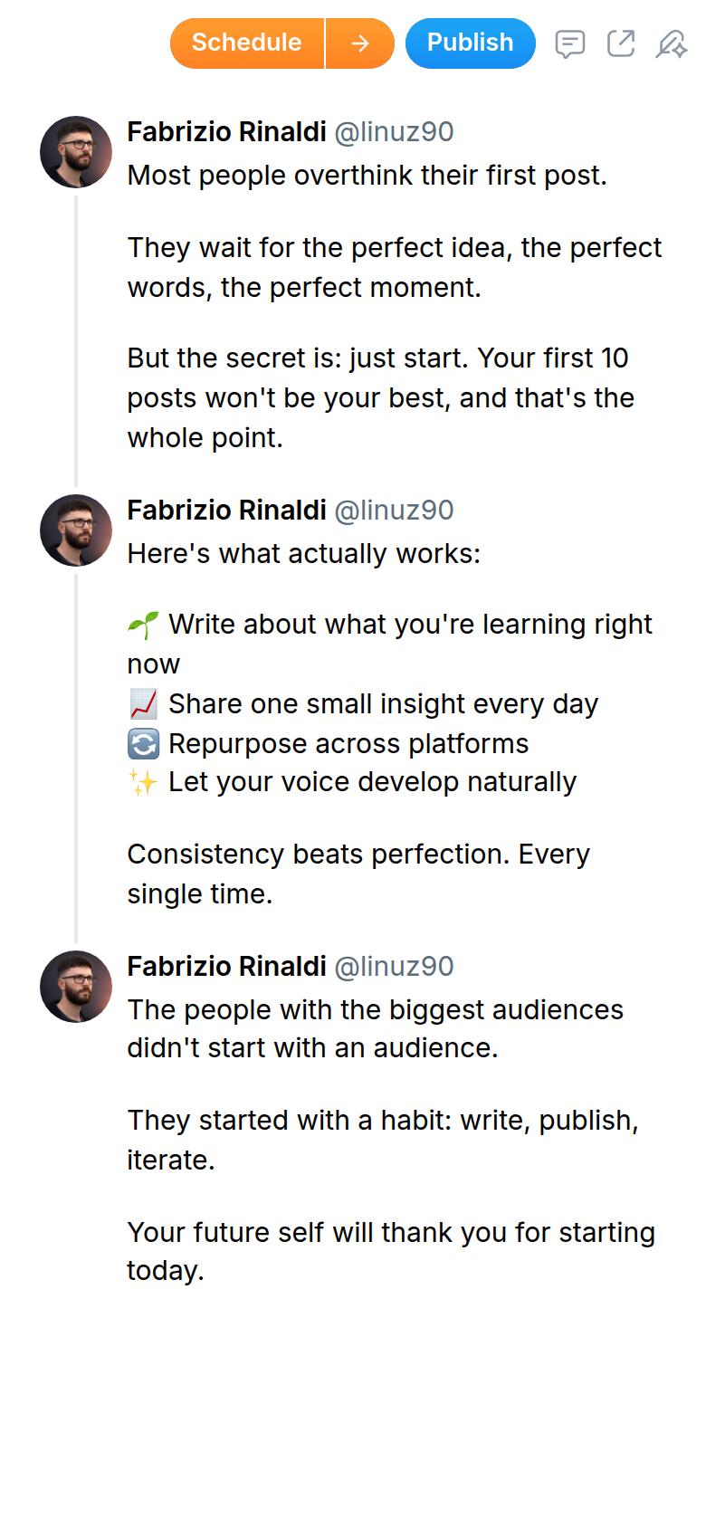This screenshot has height=1528, width=706.
Task: Click the "Consistency beats perfection" paragraph
Action: coord(358,855)
